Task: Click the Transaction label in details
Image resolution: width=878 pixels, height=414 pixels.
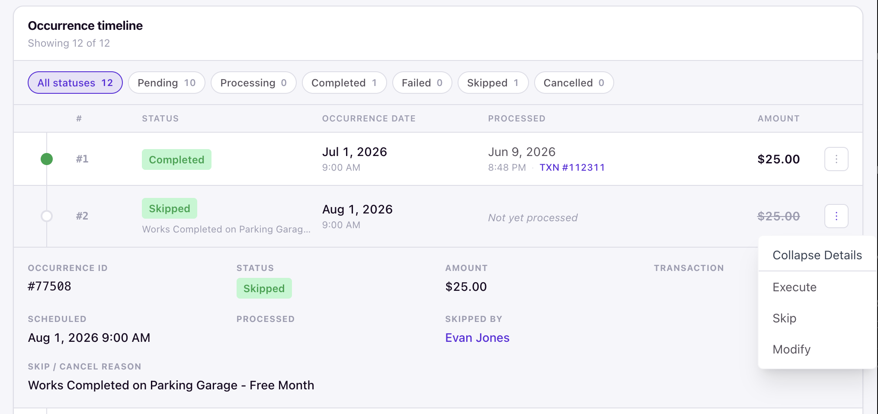Action: [x=689, y=268]
